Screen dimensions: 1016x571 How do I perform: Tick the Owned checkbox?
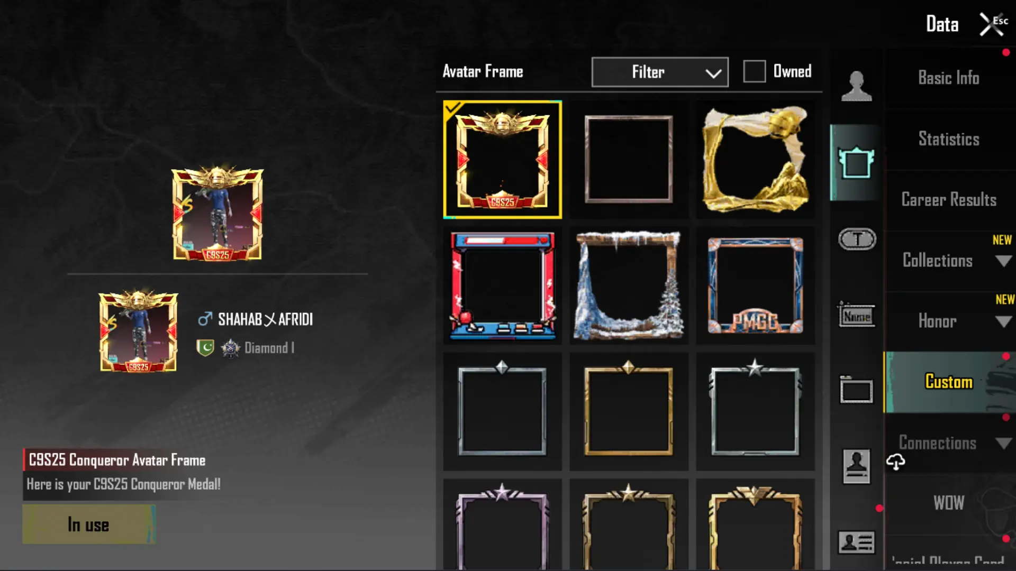754,71
